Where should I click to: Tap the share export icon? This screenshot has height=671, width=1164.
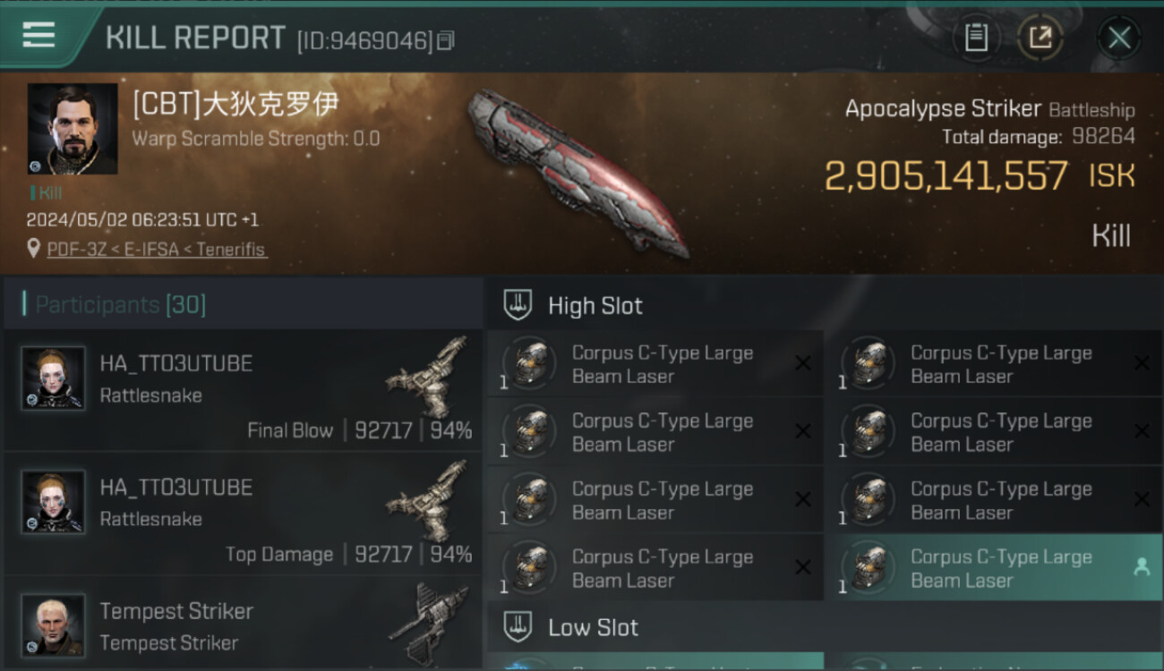(1040, 38)
